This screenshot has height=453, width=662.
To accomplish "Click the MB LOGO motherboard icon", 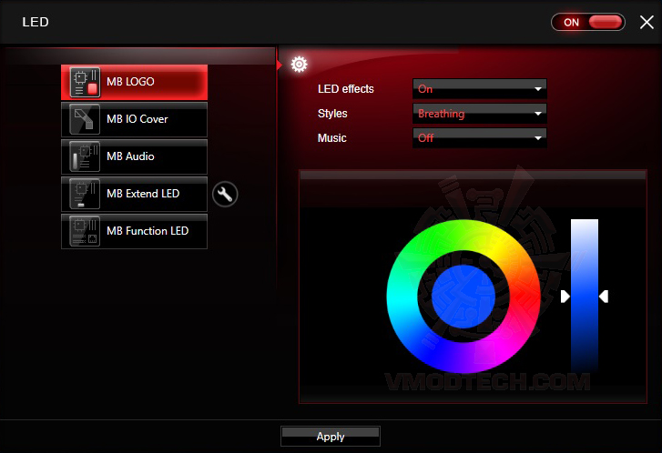I will pos(85,82).
